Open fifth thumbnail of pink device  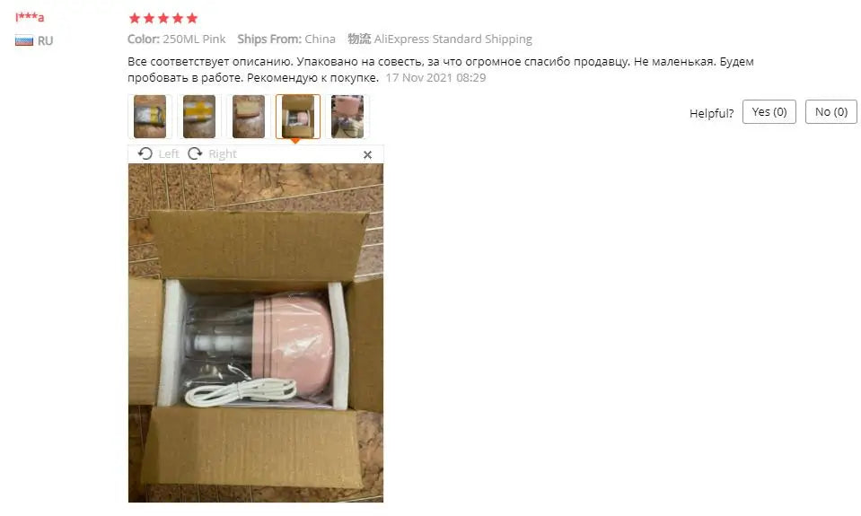[x=347, y=117]
